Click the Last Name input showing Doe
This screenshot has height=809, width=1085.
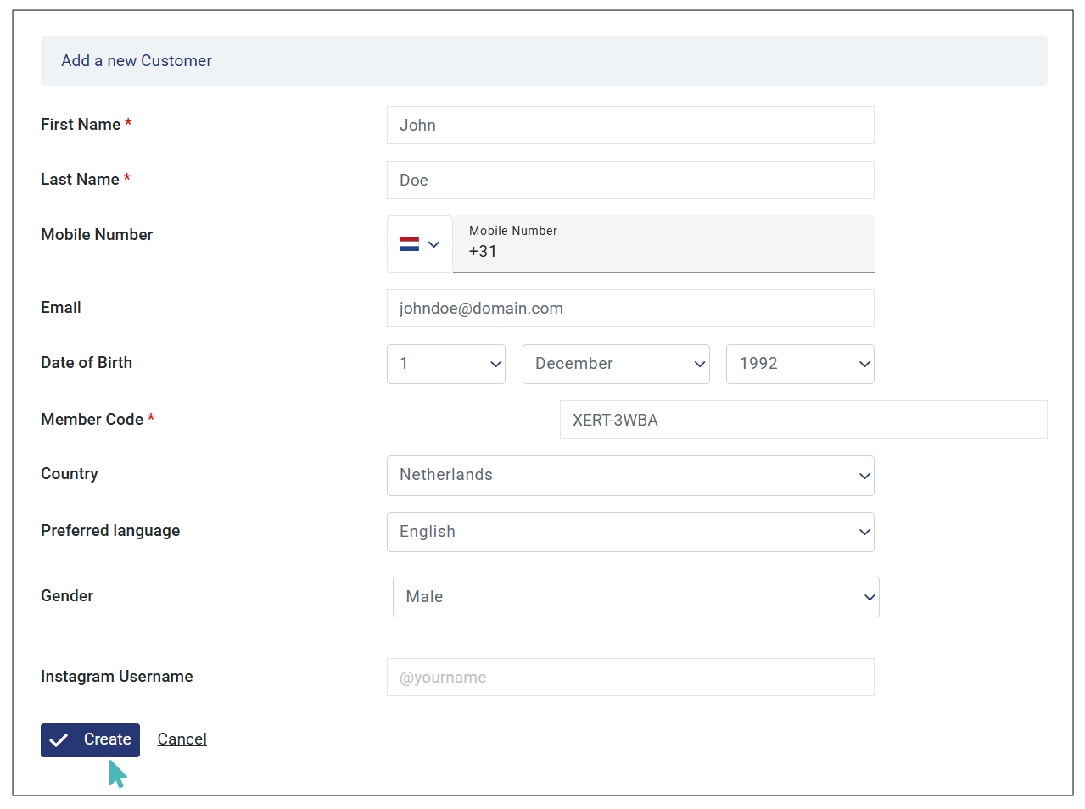point(630,180)
